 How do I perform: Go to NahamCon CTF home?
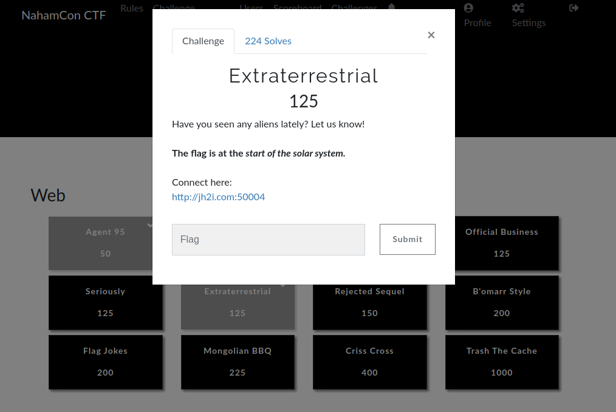pyautogui.click(x=64, y=15)
